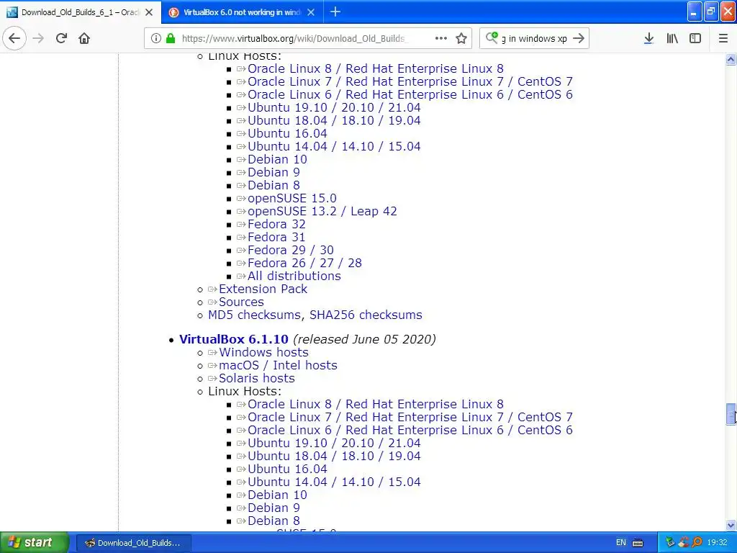Screen dimensions: 737x553
Task: Bookmark this page with the star
Action: pyautogui.click(x=461, y=38)
